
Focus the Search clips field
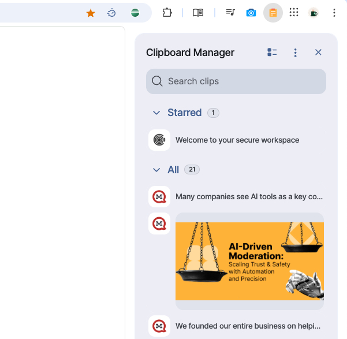236,81
